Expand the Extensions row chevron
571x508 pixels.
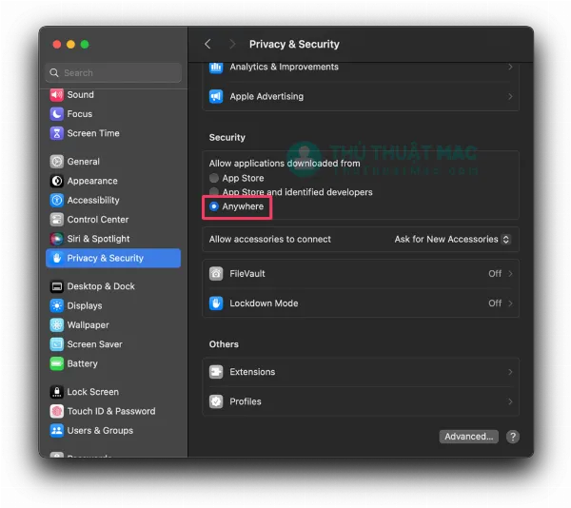[x=510, y=372]
